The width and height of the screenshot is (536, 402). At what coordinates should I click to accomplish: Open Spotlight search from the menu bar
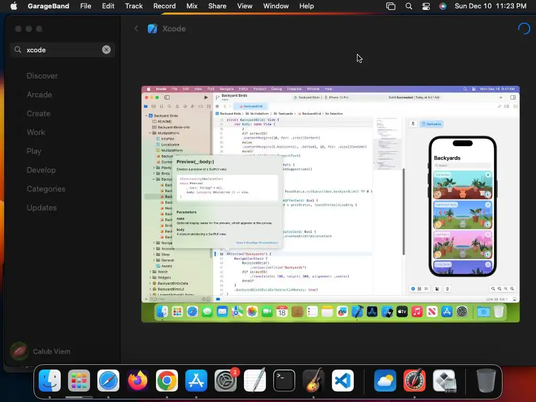pos(408,6)
